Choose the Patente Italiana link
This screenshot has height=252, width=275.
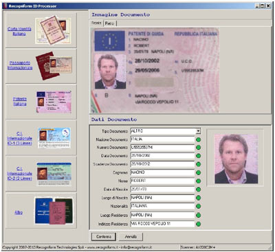point(20,101)
